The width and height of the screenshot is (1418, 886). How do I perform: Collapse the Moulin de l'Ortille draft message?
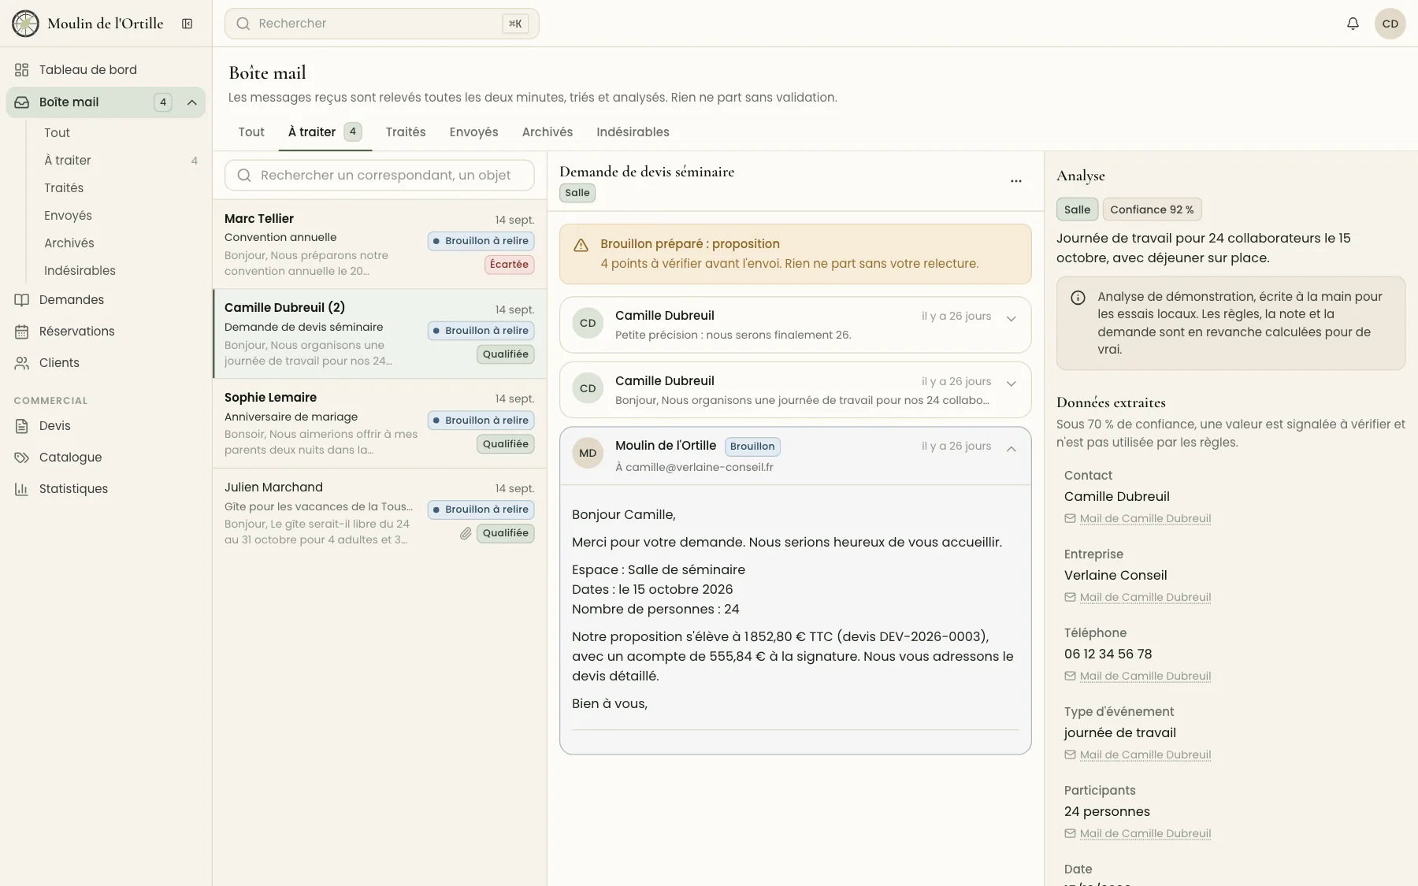click(1012, 449)
